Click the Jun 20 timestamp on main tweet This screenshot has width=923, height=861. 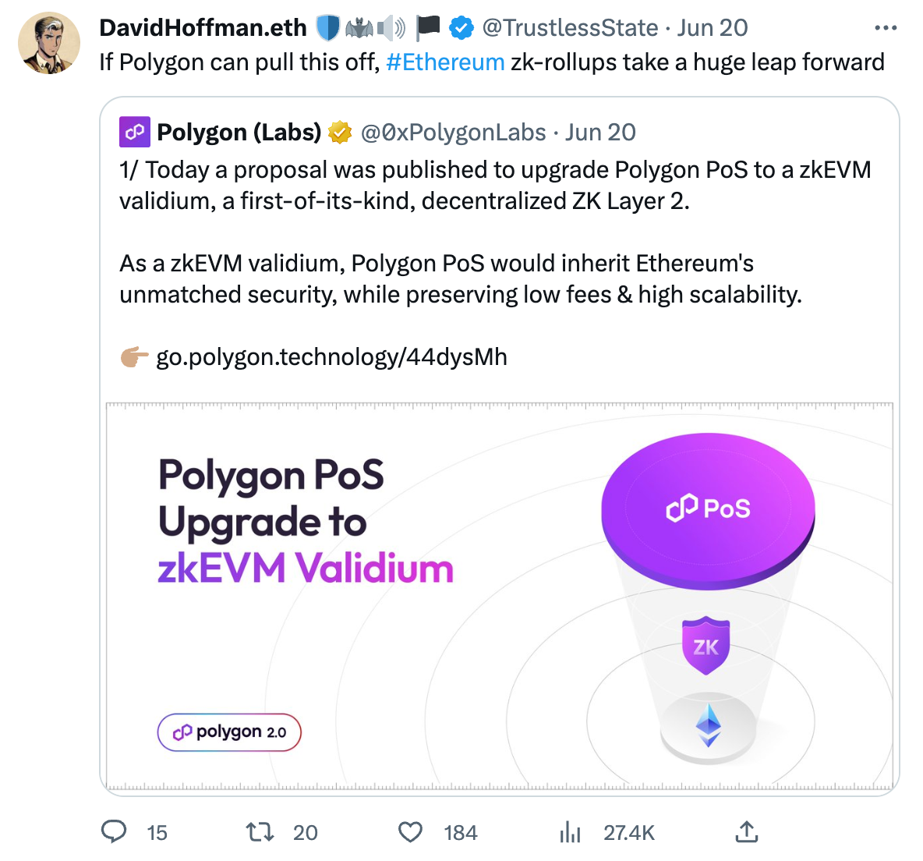point(712,28)
